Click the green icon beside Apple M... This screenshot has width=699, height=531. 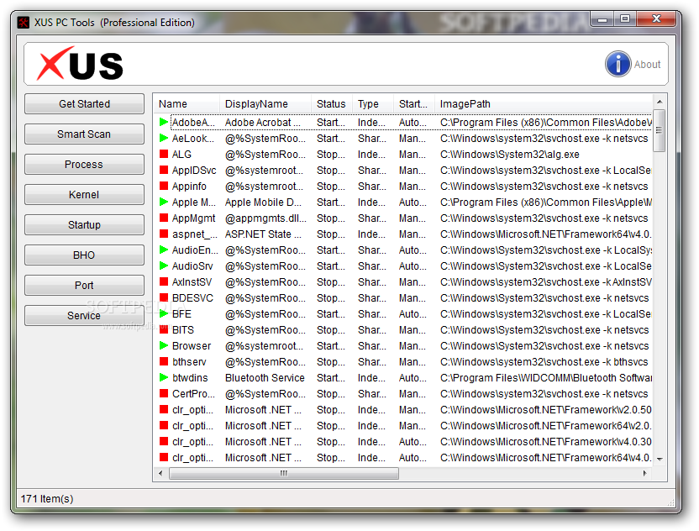[x=164, y=202]
